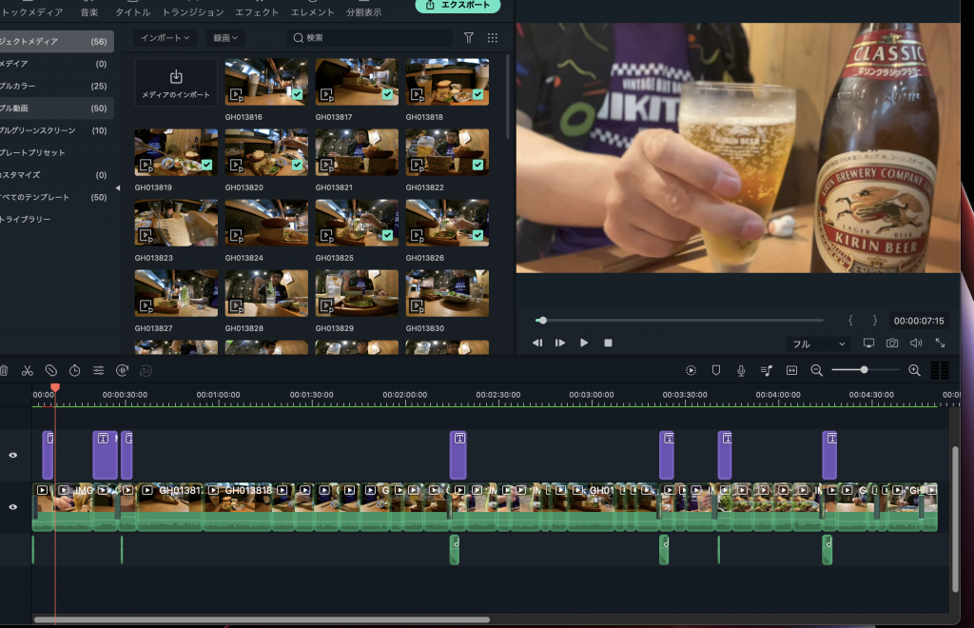This screenshot has width=974, height=628.
Task: Open the タイトル tab
Action: click(133, 12)
